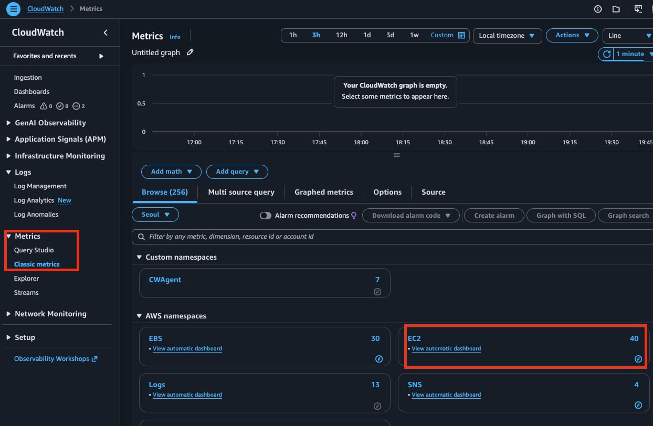Click the Metrics Info link

pos(175,37)
